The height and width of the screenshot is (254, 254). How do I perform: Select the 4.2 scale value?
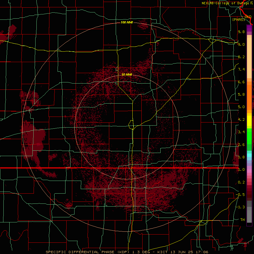click(241, 120)
